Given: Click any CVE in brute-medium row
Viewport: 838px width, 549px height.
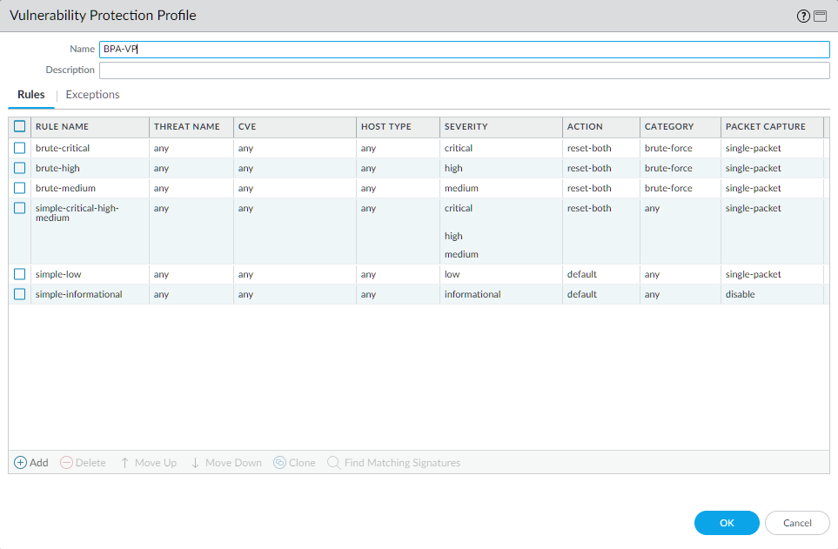Looking at the screenshot, I should [x=245, y=188].
